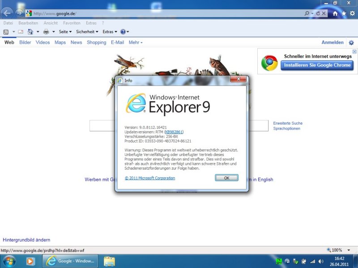Screen dimensions: 358x268
Task: Click the Refresh icon in the address bar
Action: [x=318, y=14]
